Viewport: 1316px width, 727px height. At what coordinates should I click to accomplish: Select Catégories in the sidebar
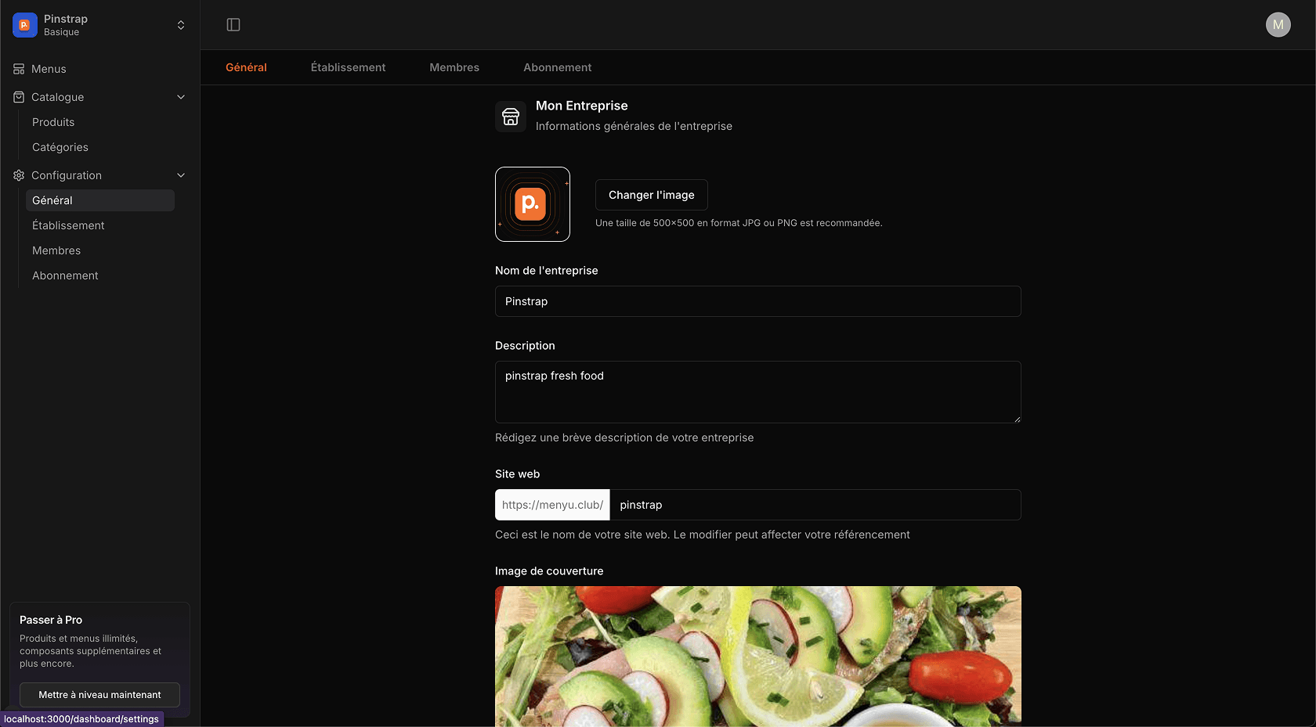click(60, 147)
